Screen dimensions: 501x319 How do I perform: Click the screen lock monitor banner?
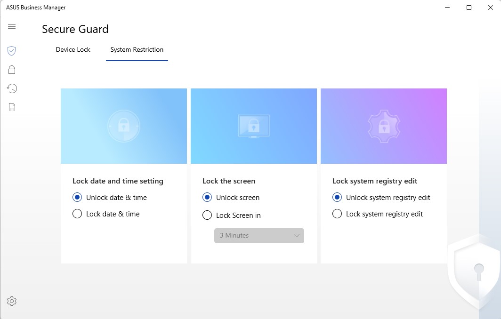pos(254,126)
